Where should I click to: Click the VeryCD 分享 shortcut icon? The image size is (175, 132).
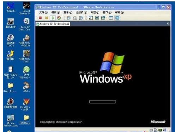(26, 104)
